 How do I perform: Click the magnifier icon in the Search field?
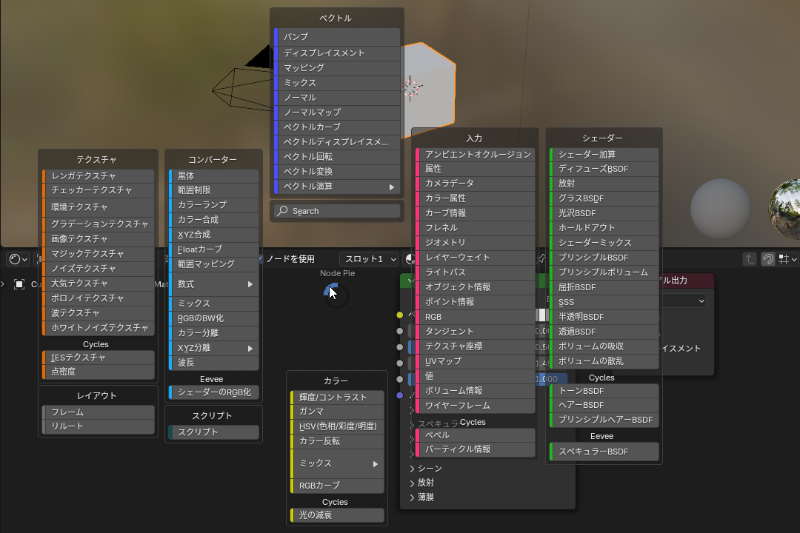pos(282,211)
